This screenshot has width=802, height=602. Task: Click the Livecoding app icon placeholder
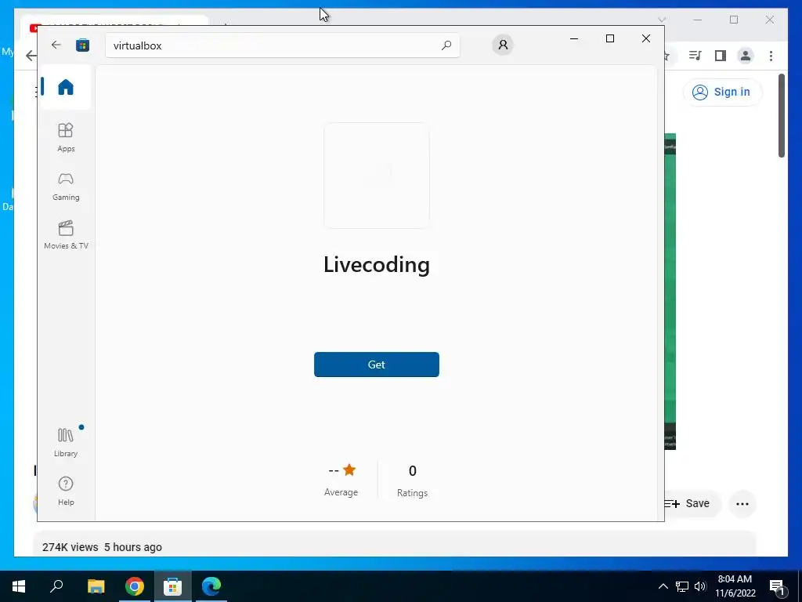(x=377, y=176)
